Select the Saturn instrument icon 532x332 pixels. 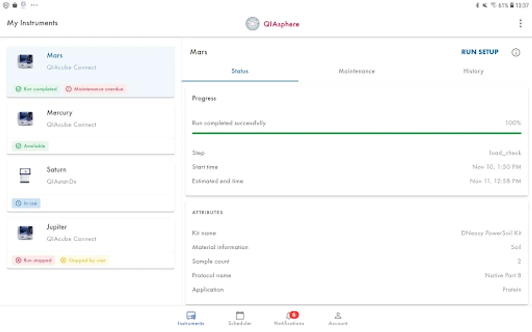25,175
